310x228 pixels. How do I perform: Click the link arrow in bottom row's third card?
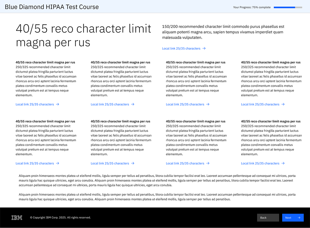(208, 163)
